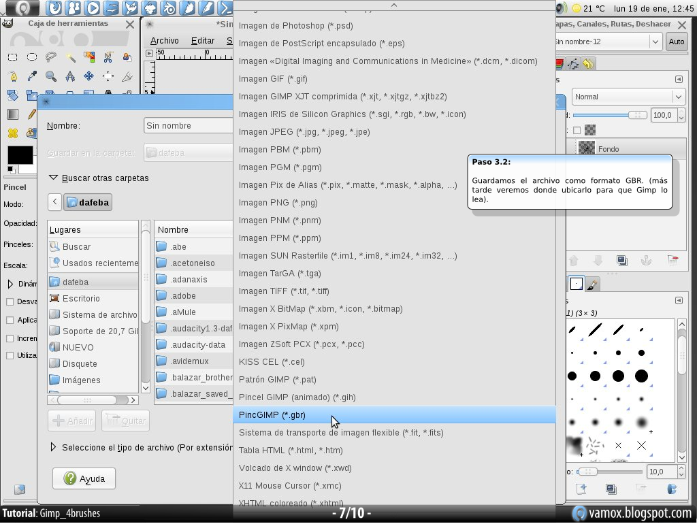The image size is (697, 524).
Task: Select PincGIMP (*.gbr) file type
Action: [x=394, y=414]
